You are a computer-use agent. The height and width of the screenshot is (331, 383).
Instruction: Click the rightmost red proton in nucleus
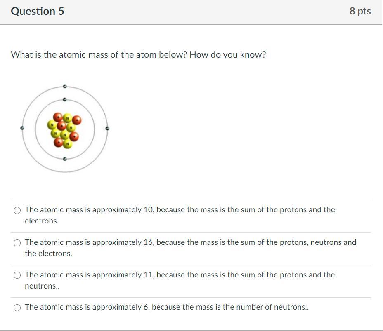(77, 121)
